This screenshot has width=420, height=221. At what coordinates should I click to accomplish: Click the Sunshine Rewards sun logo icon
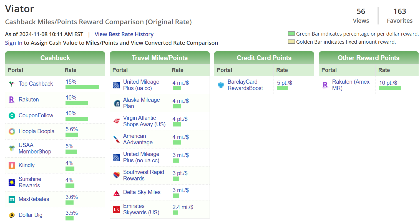click(11, 182)
